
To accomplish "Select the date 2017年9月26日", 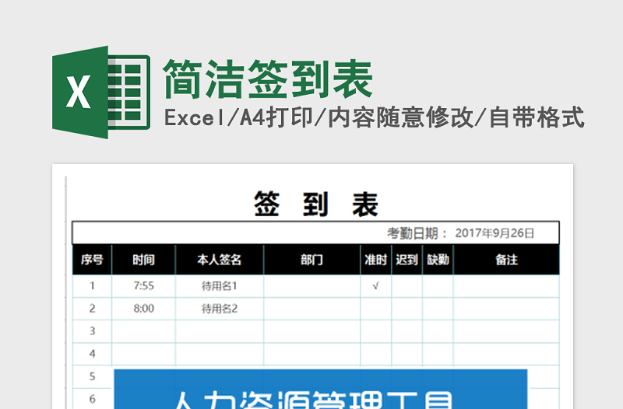I will pyautogui.click(x=495, y=233).
